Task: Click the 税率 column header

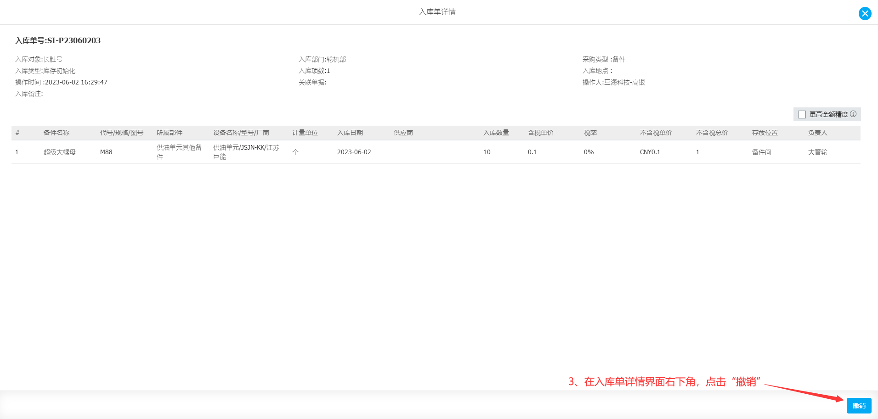Action: point(590,133)
